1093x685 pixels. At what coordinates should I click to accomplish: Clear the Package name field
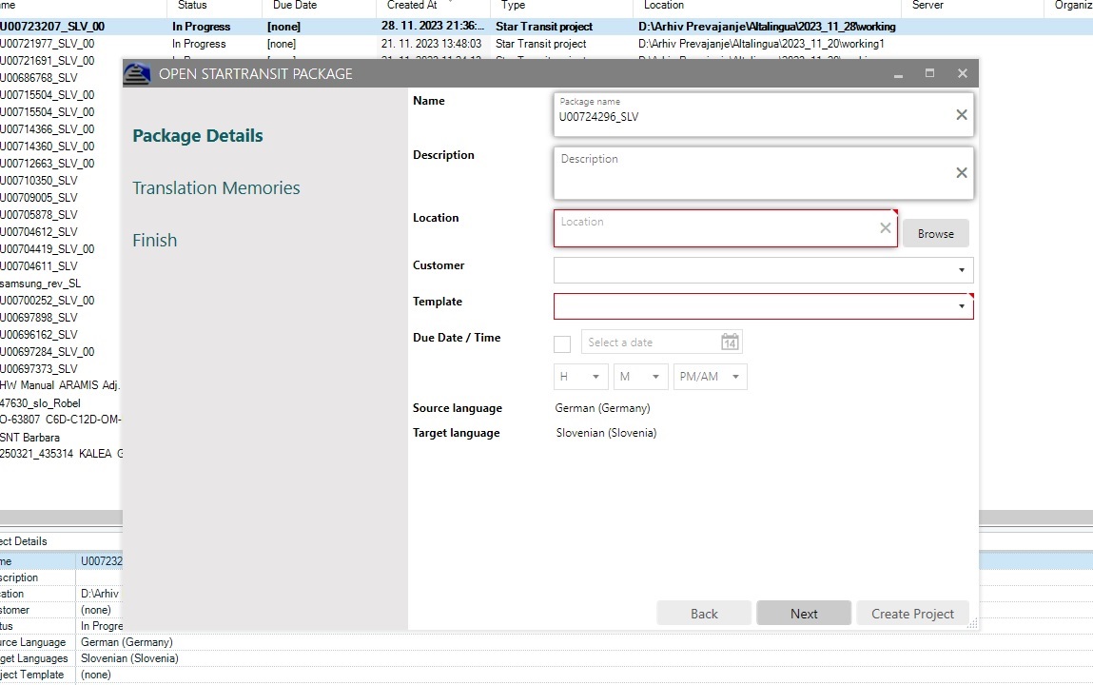click(962, 114)
